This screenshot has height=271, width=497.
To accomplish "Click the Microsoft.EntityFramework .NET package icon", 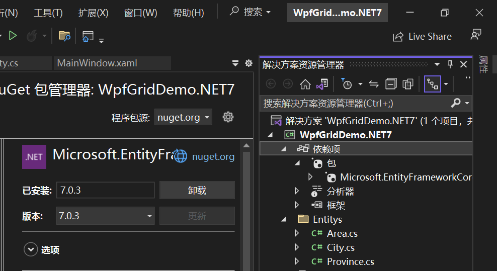I will [34, 157].
